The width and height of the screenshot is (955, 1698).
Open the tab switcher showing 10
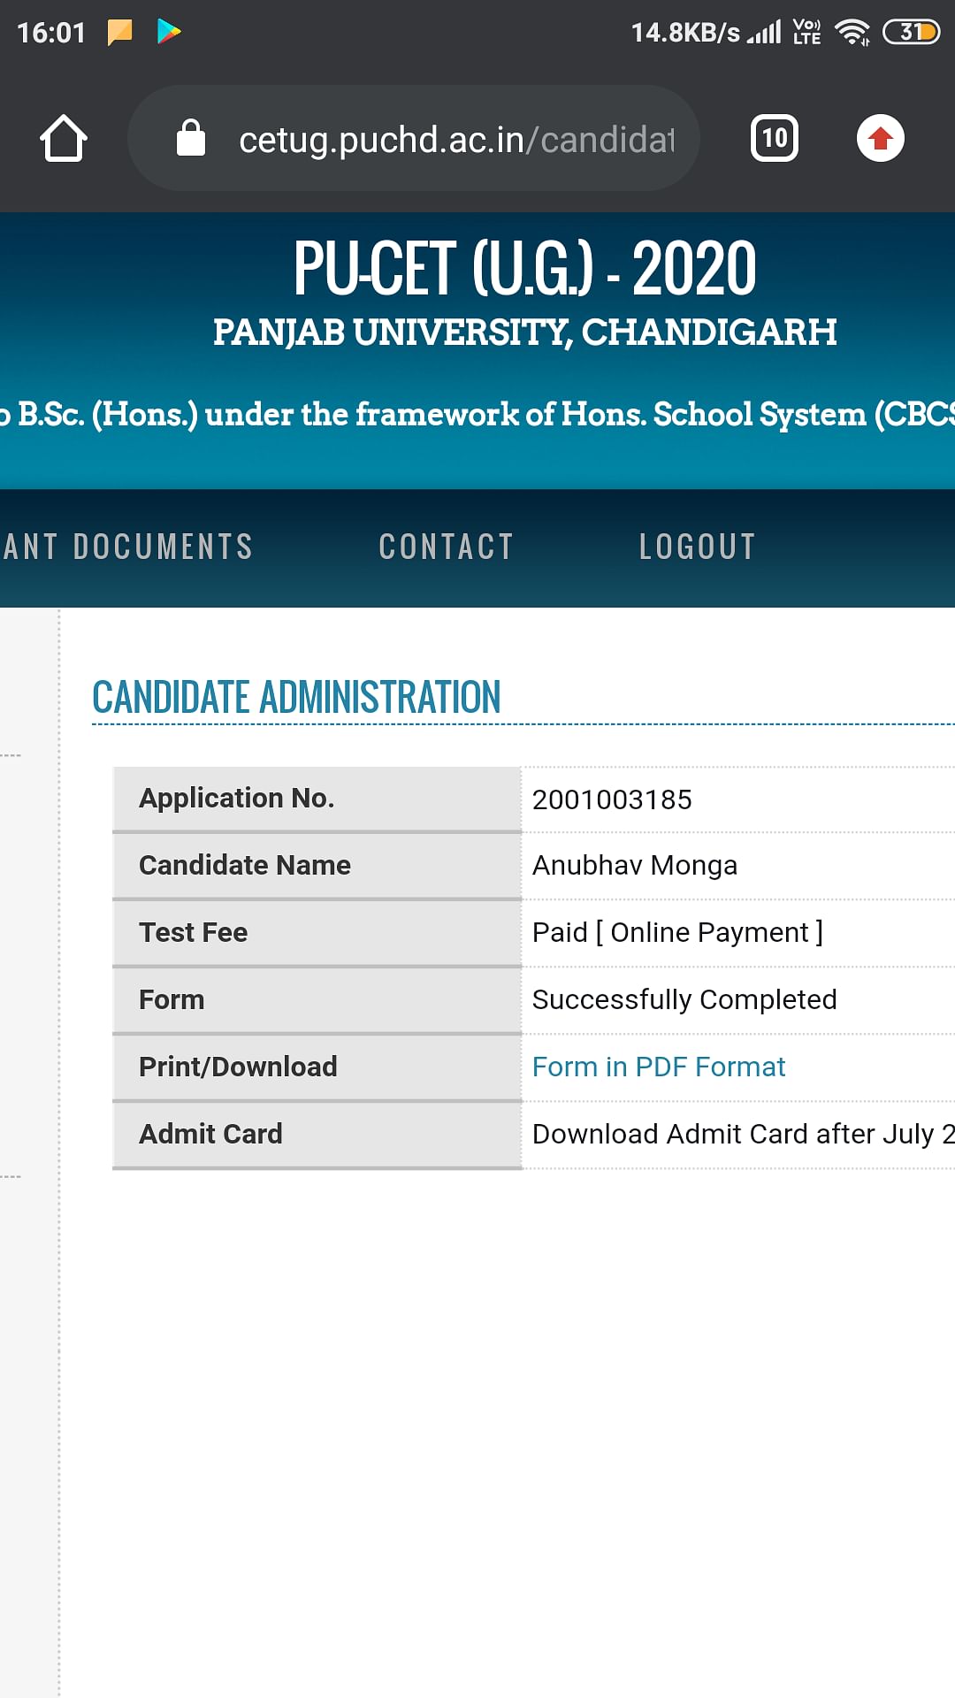[775, 138]
